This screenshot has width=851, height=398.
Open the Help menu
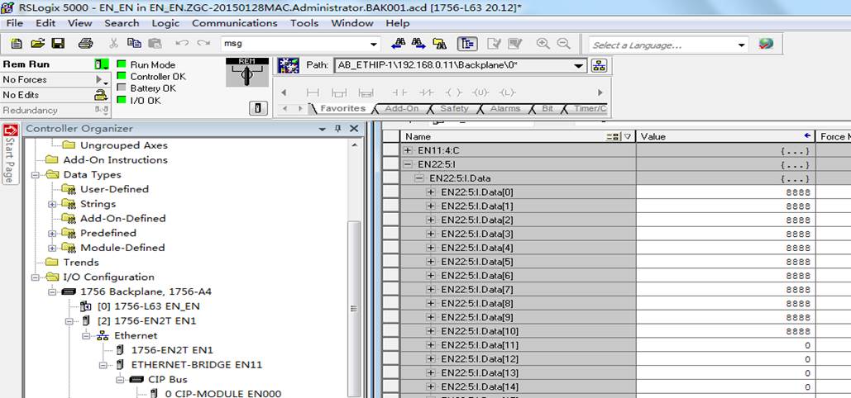(x=397, y=23)
